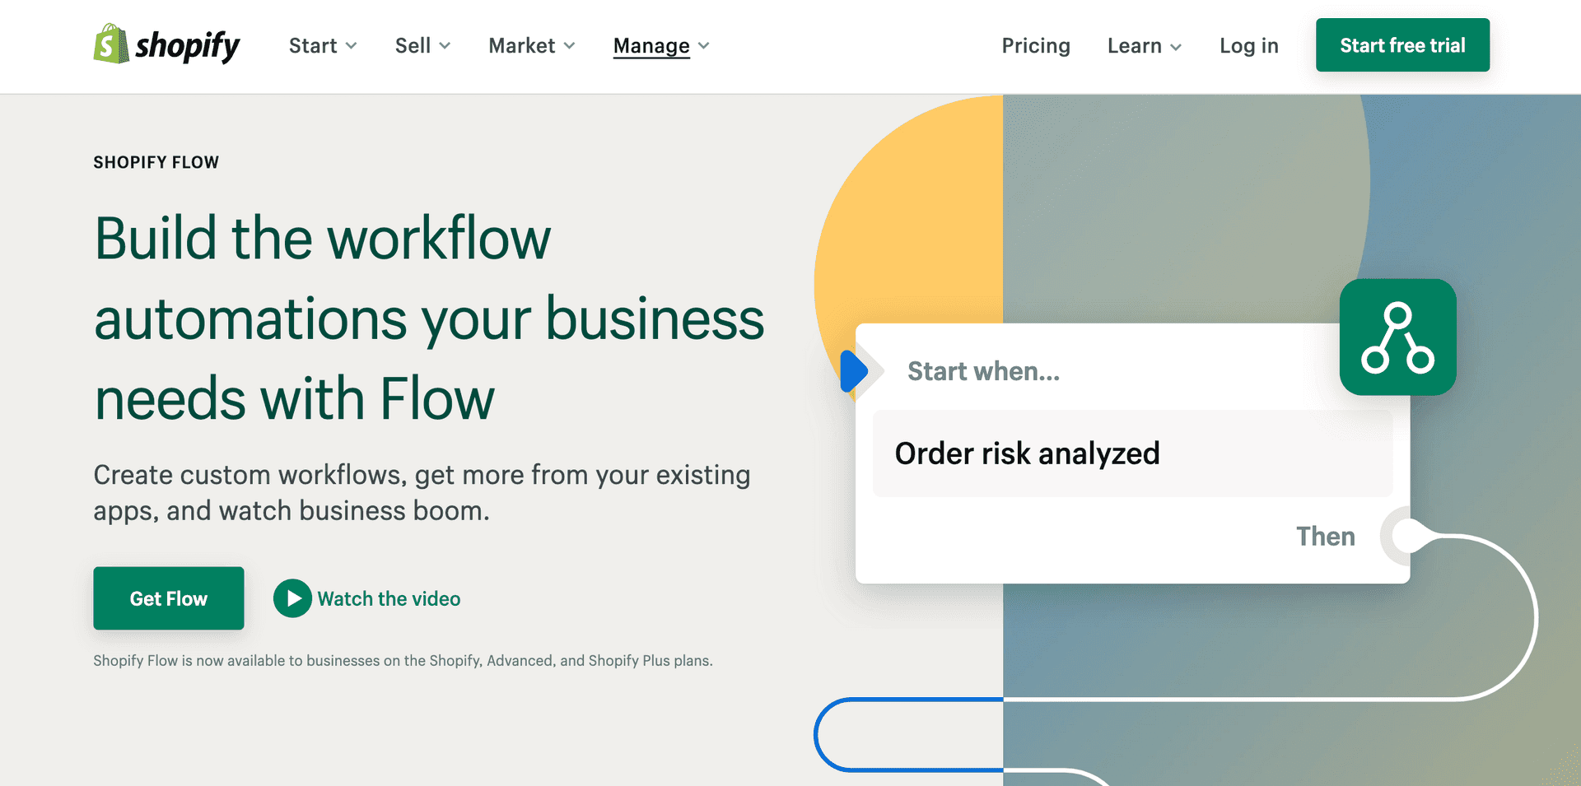Click the blue trigger arrow marker icon

coord(854,371)
